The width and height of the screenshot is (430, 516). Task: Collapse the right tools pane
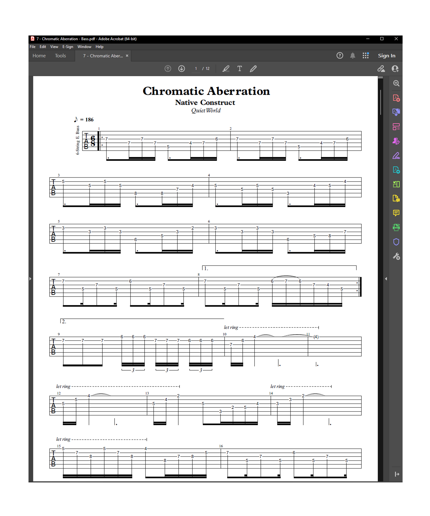[x=386, y=279]
